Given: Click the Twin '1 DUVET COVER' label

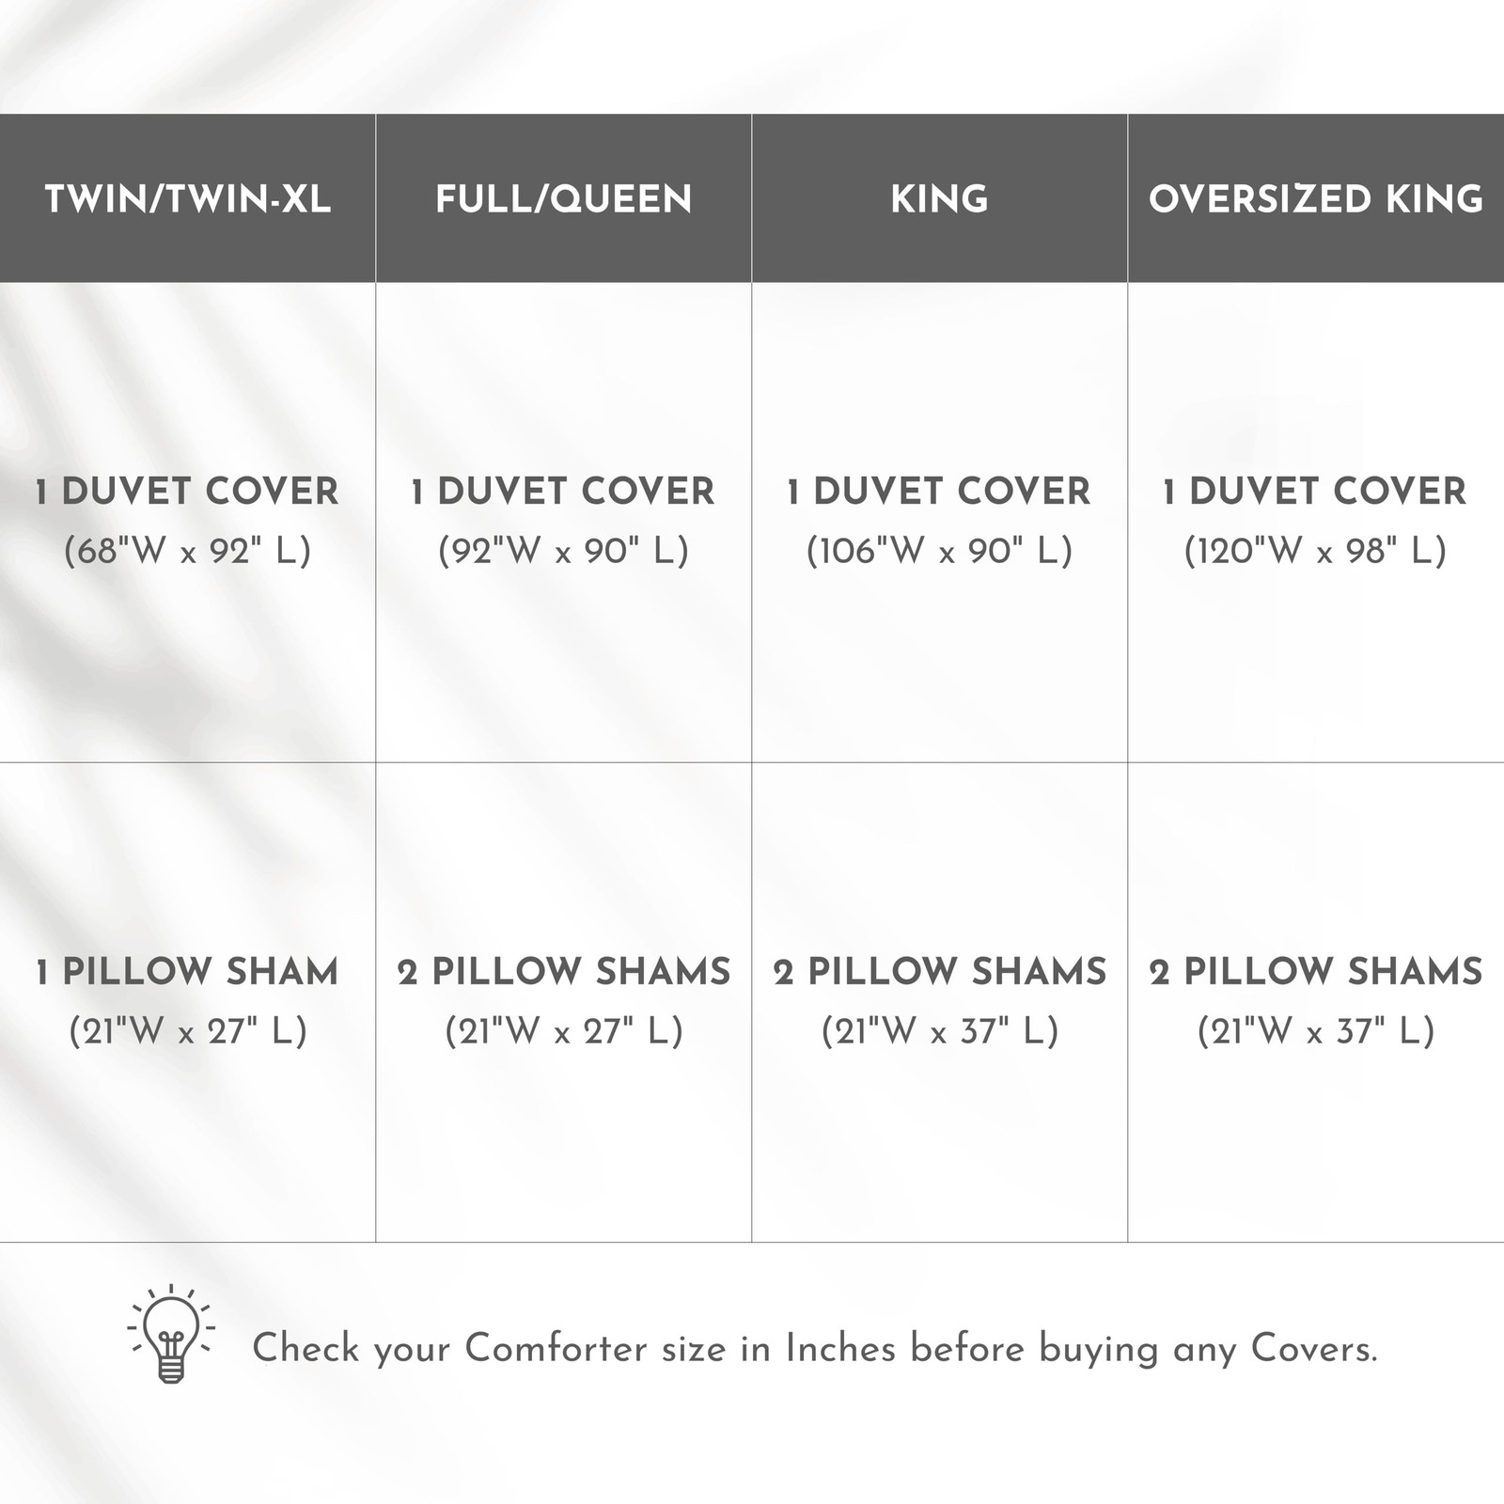Looking at the screenshot, I should pyautogui.click(x=188, y=492).
